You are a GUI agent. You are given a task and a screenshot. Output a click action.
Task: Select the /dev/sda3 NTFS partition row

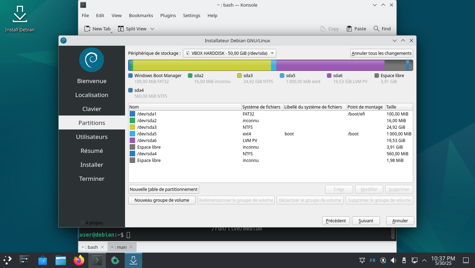tap(271, 127)
